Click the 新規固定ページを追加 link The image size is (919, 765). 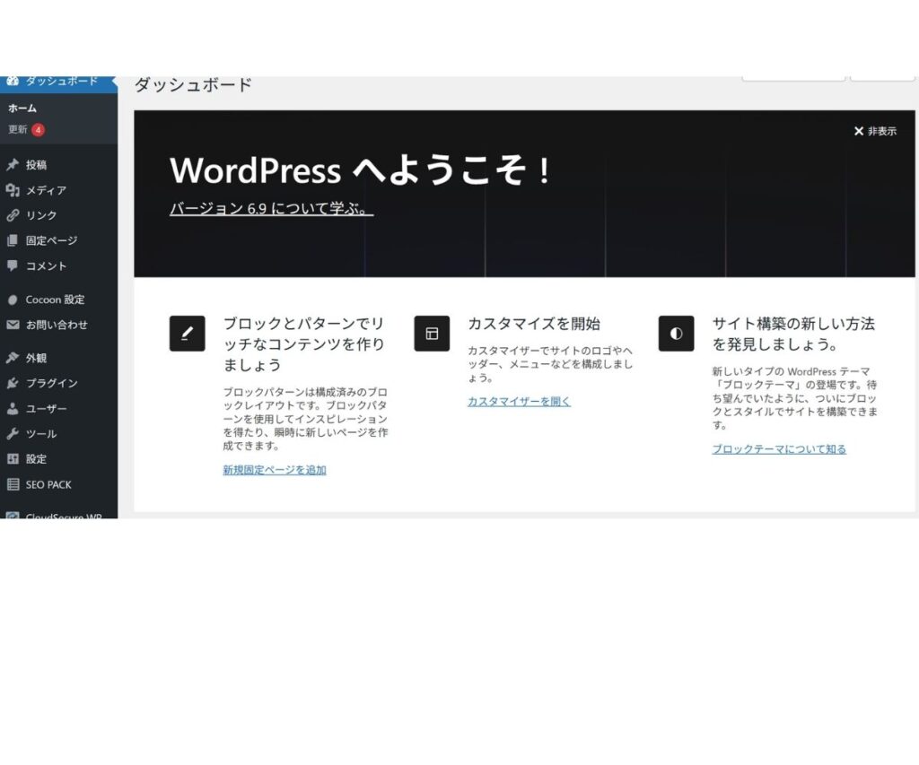[x=274, y=469]
